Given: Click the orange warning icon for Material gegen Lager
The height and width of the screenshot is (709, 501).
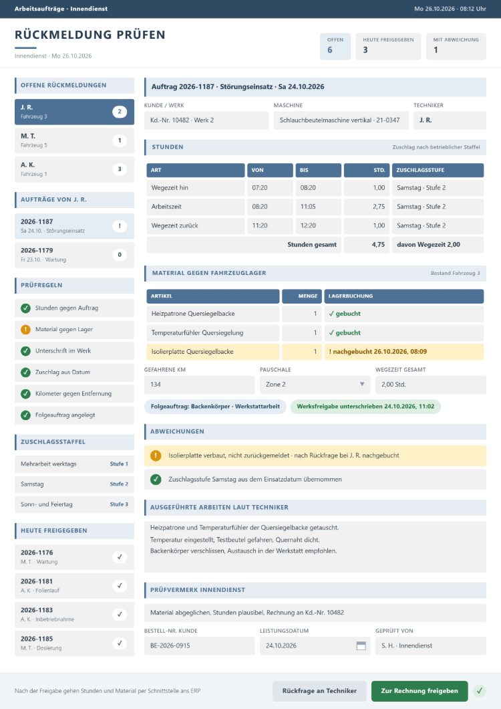Looking at the screenshot, I should point(26,330).
